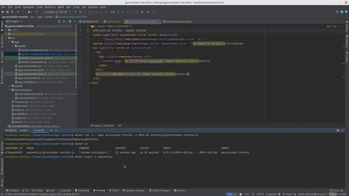Select tarefa.component.css in project tree
The width and height of the screenshot is (349, 196).
point(34,50)
